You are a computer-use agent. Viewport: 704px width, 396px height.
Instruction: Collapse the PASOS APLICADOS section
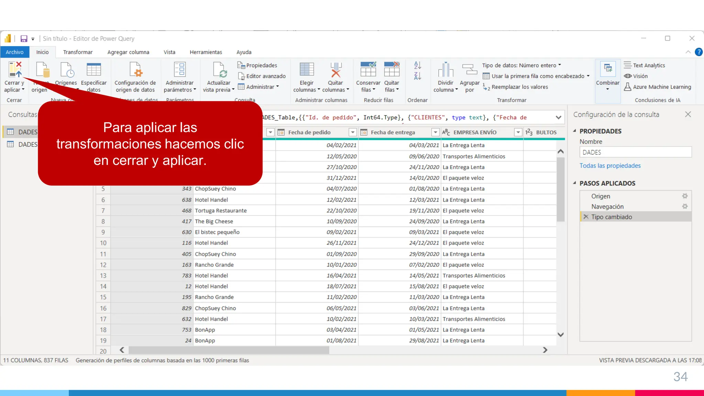tap(574, 183)
